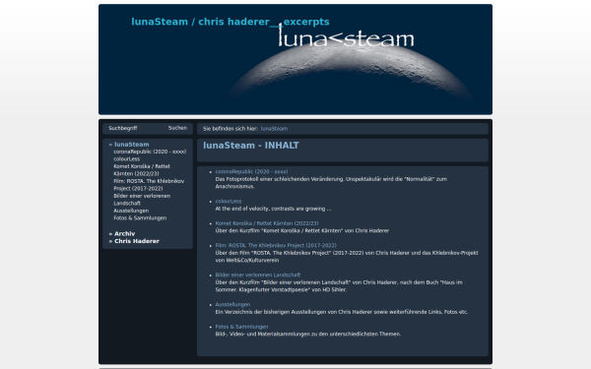
Task: Open colourLess in the sidebar
Action: coord(127,158)
